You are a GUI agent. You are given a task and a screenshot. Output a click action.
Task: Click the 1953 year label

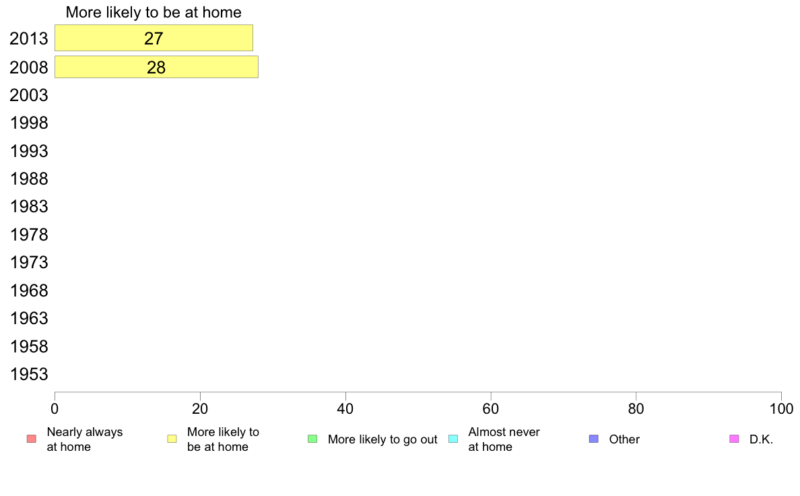[28, 375]
